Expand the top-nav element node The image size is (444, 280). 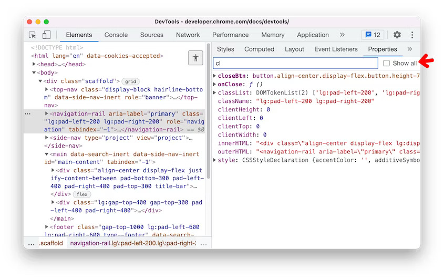46,89
